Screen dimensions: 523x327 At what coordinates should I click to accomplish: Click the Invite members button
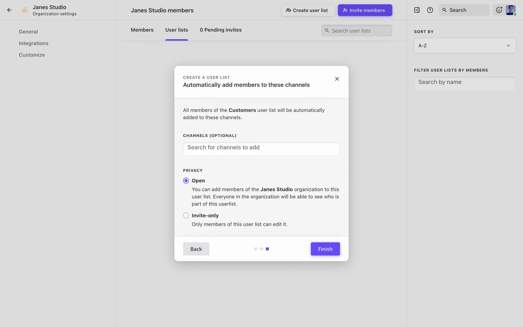pos(365,10)
